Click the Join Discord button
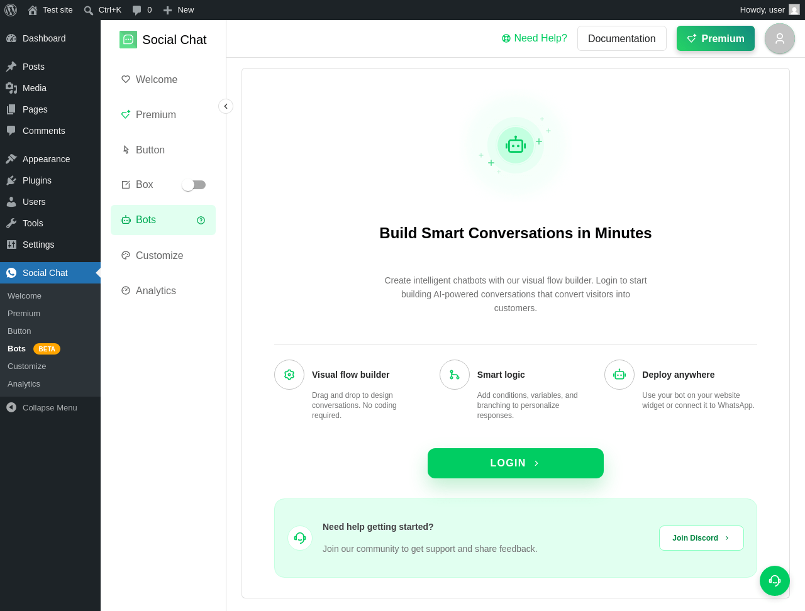The image size is (805, 611). (701, 538)
